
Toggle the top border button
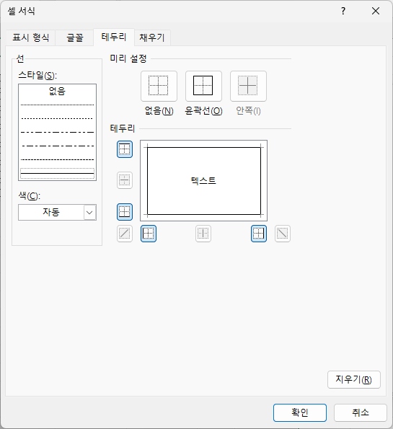coord(125,149)
